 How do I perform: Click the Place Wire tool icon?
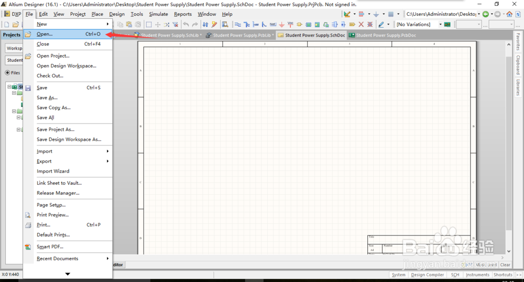pyautogui.click(x=237, y=25)
